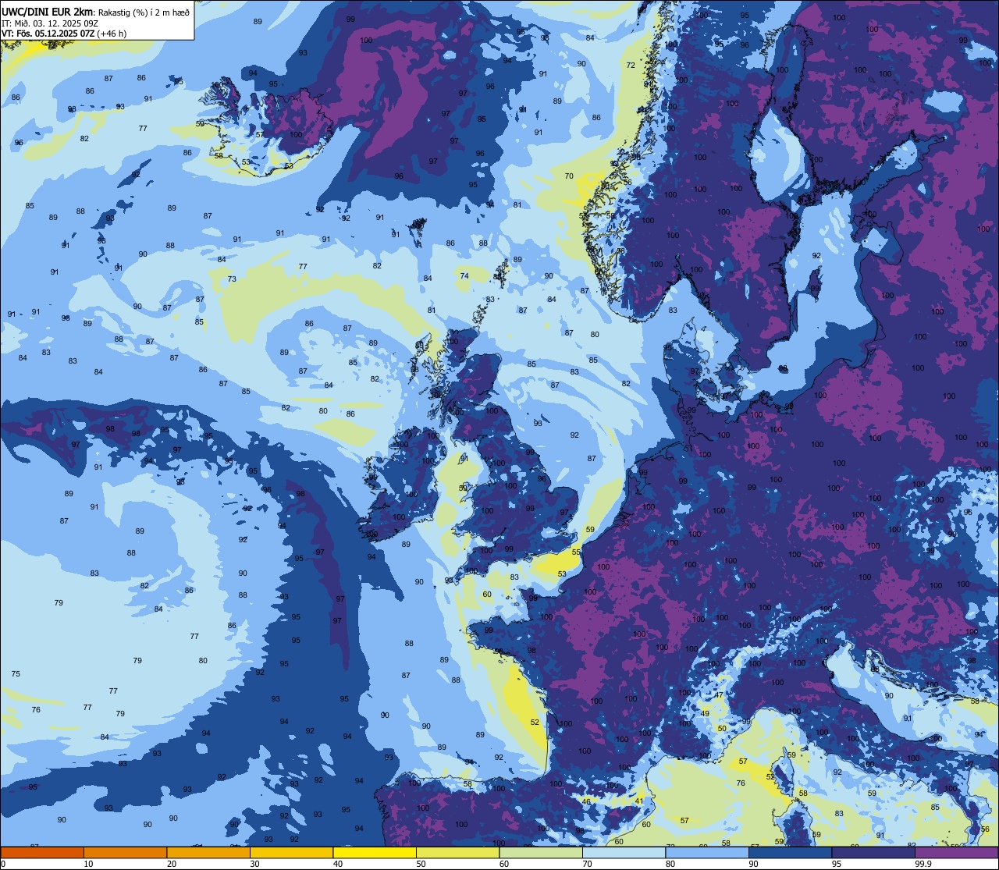Viewport: 999px width, 870px height.
Task: Click the map value '74' north of Scotland
Action: pyautogui.click(x=464, y=275)
